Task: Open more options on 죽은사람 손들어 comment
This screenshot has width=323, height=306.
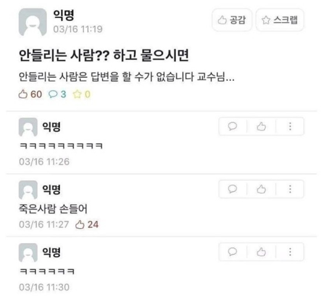Action: [x=290, y=189]
